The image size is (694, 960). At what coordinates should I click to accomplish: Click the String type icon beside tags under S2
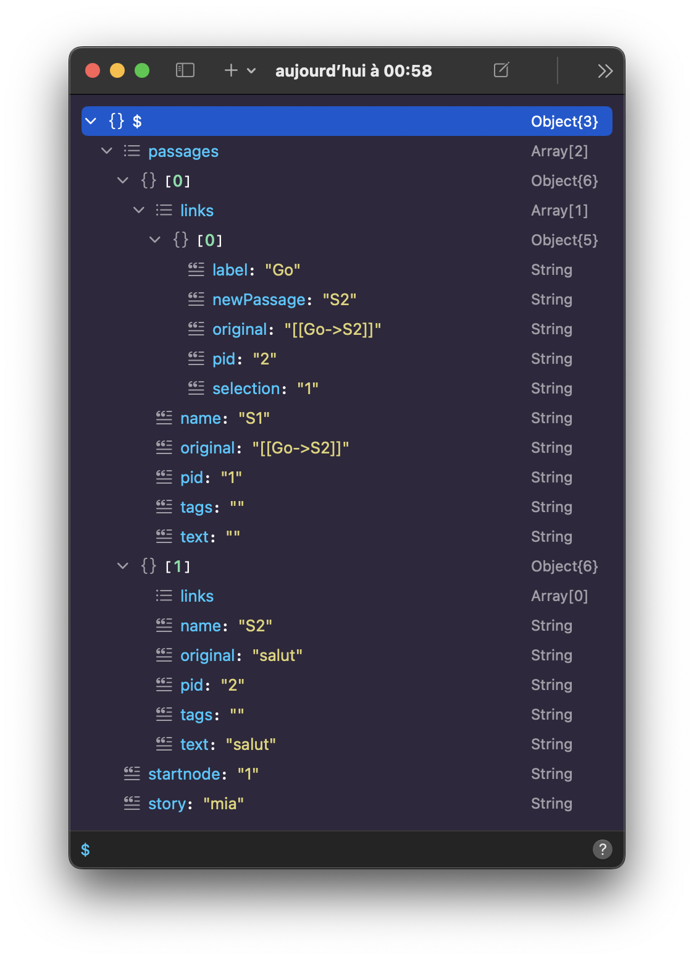click(164, 714)
